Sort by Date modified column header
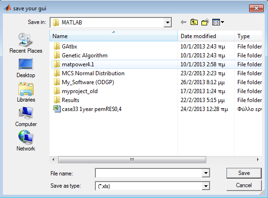The height and width of the screenshot is (198, 268). [x=206, y=36]
